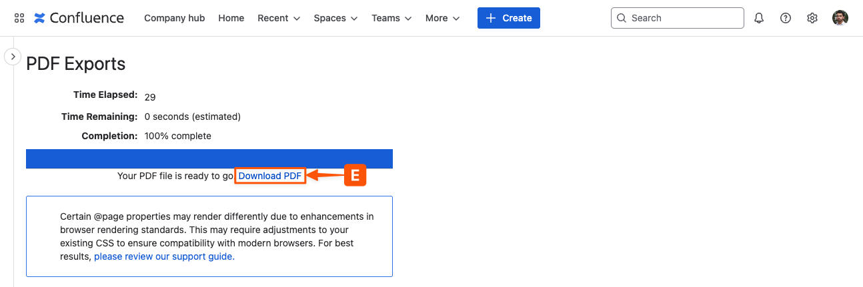Click the Create button

[508, 18]
